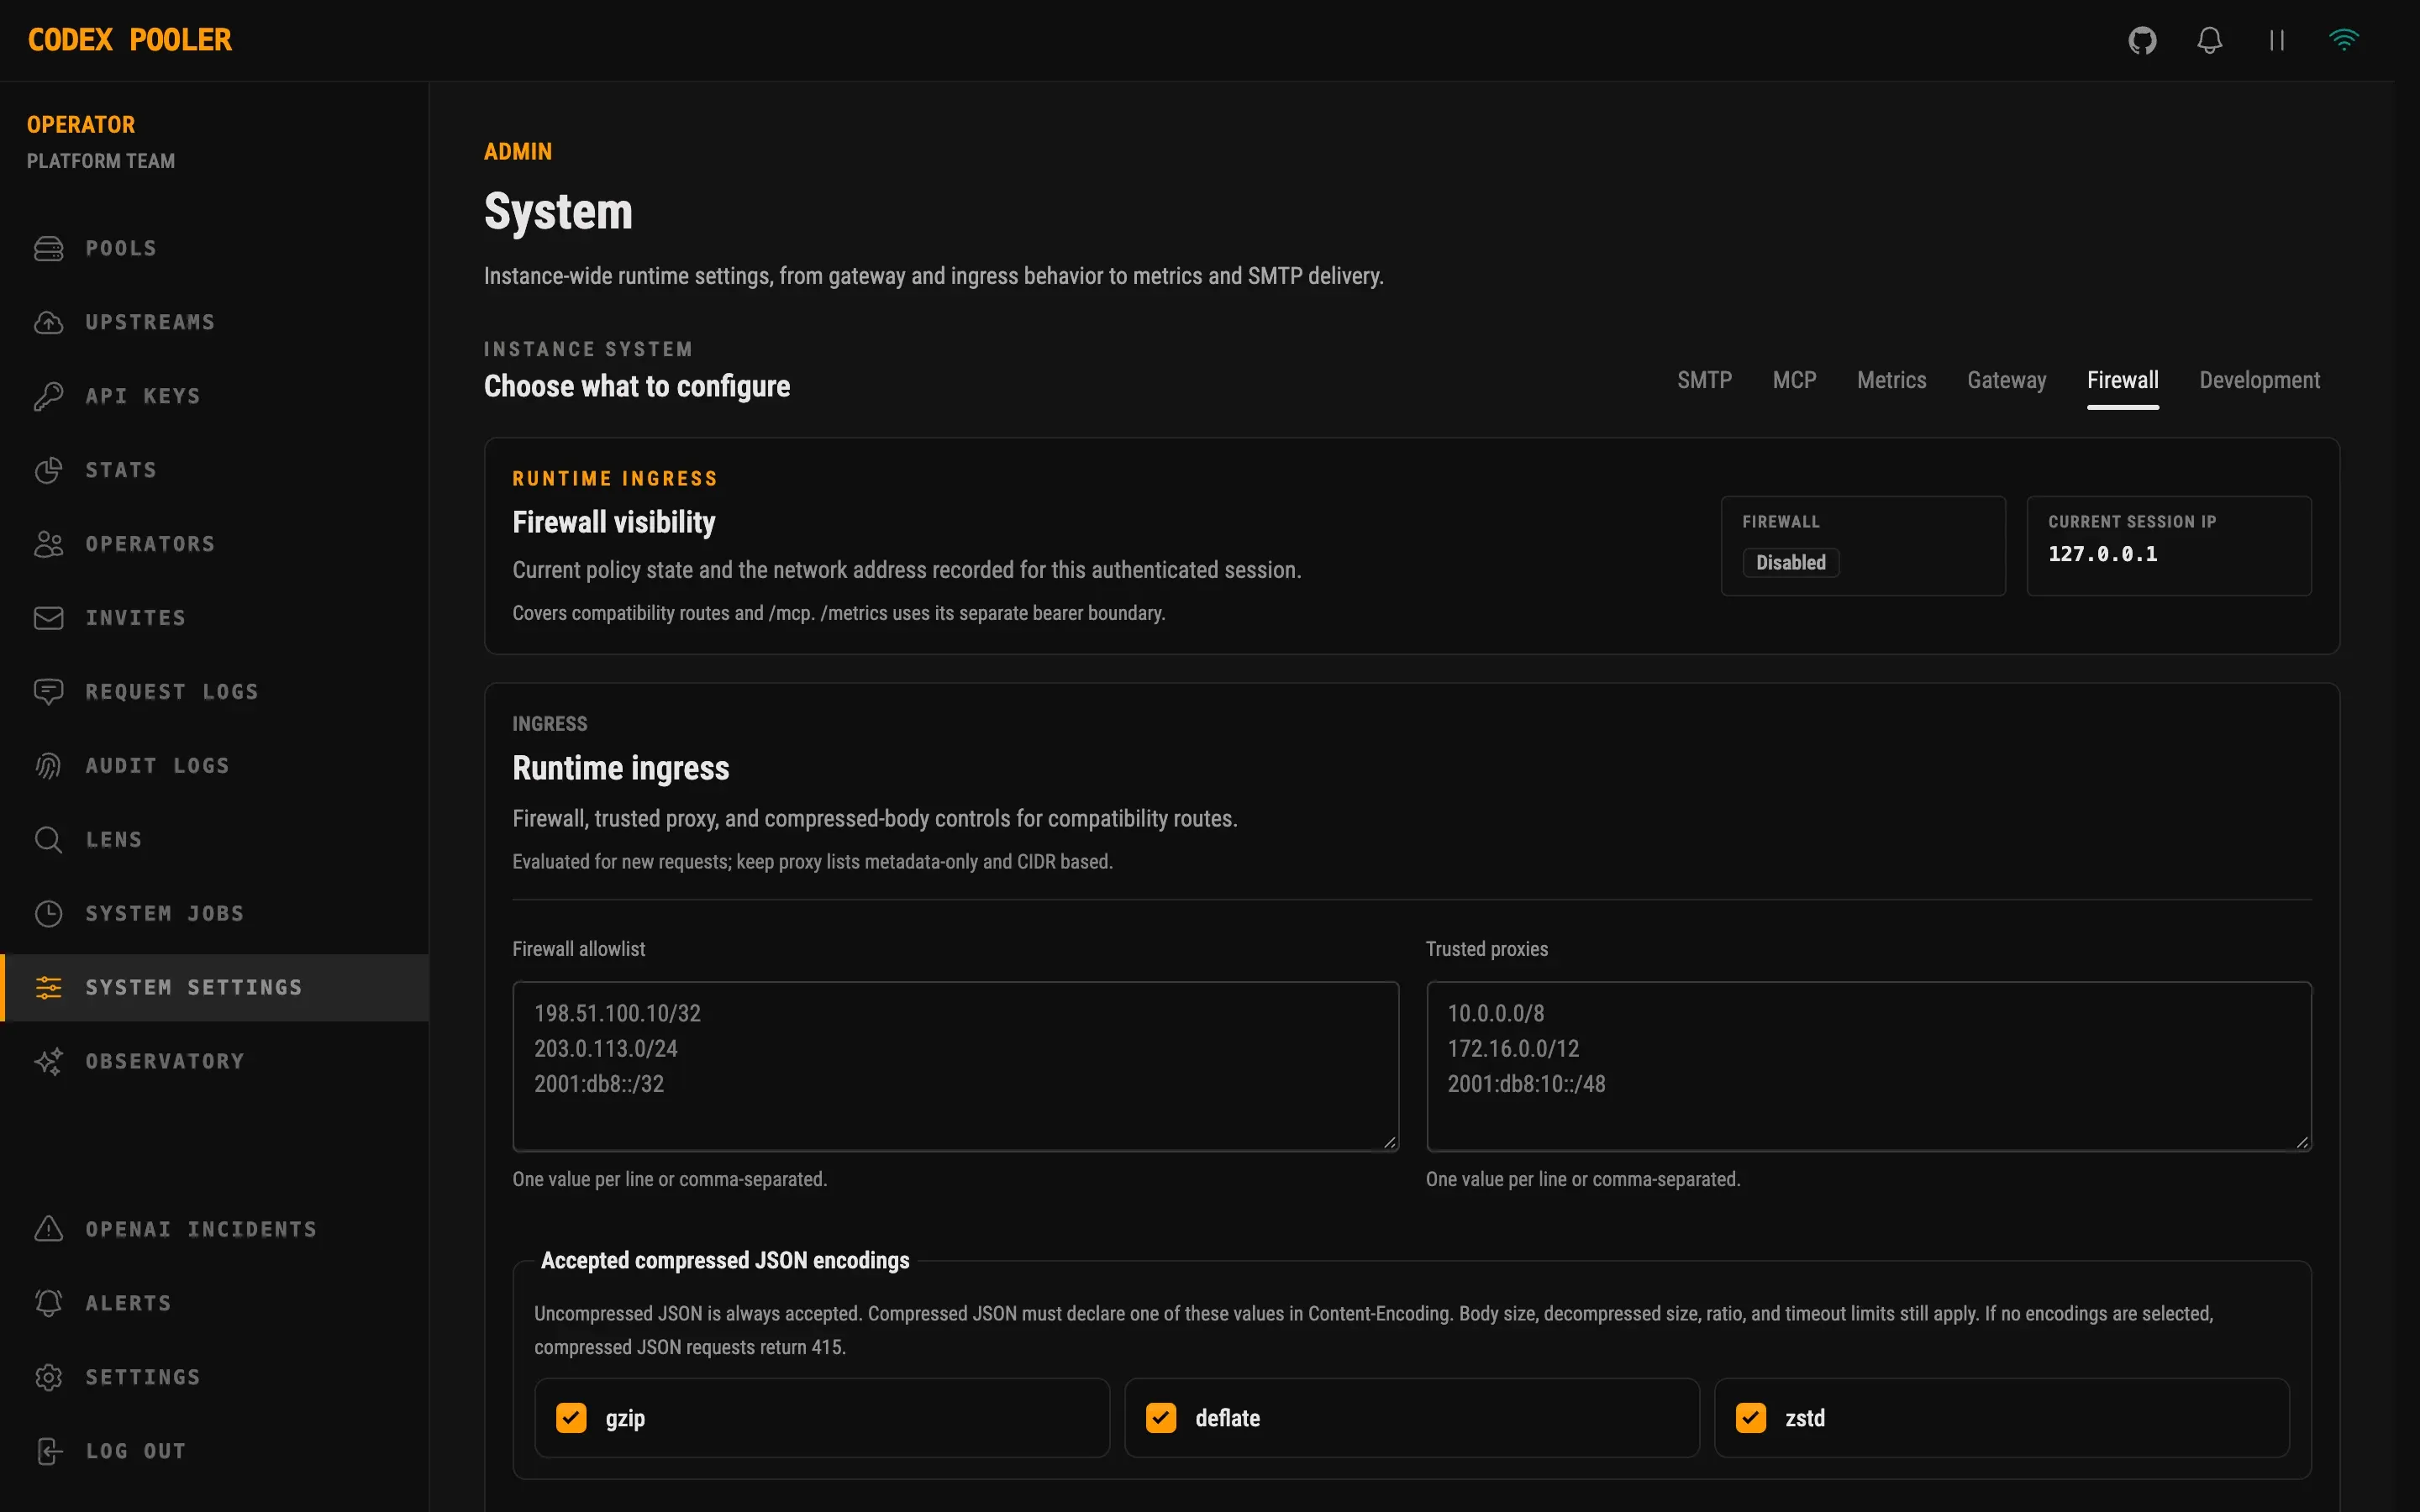Click the Codex Pooler logo
The image size is (2420, 1512).
[130, 40]
